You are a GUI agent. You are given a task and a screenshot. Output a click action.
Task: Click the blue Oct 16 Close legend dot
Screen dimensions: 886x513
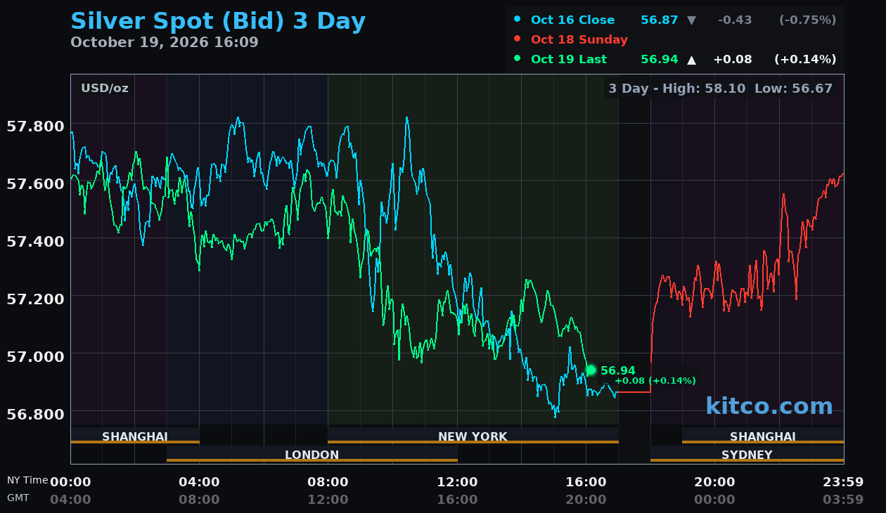point(518,19)
